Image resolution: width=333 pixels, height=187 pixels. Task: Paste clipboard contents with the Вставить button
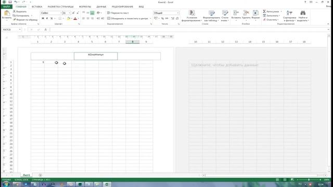click(x=7, y=15)
